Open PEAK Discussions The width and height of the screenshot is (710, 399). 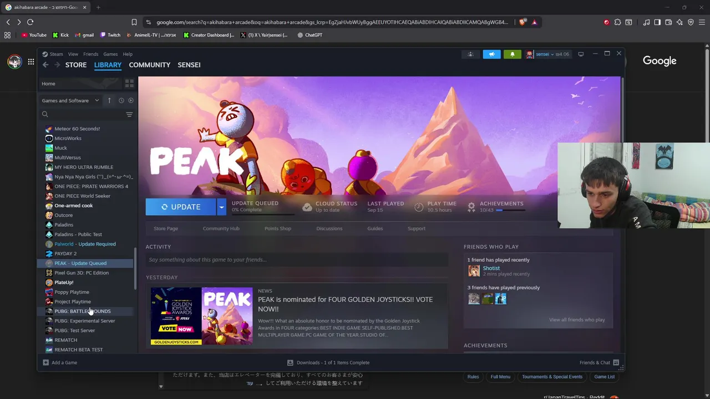click(329, 228)
